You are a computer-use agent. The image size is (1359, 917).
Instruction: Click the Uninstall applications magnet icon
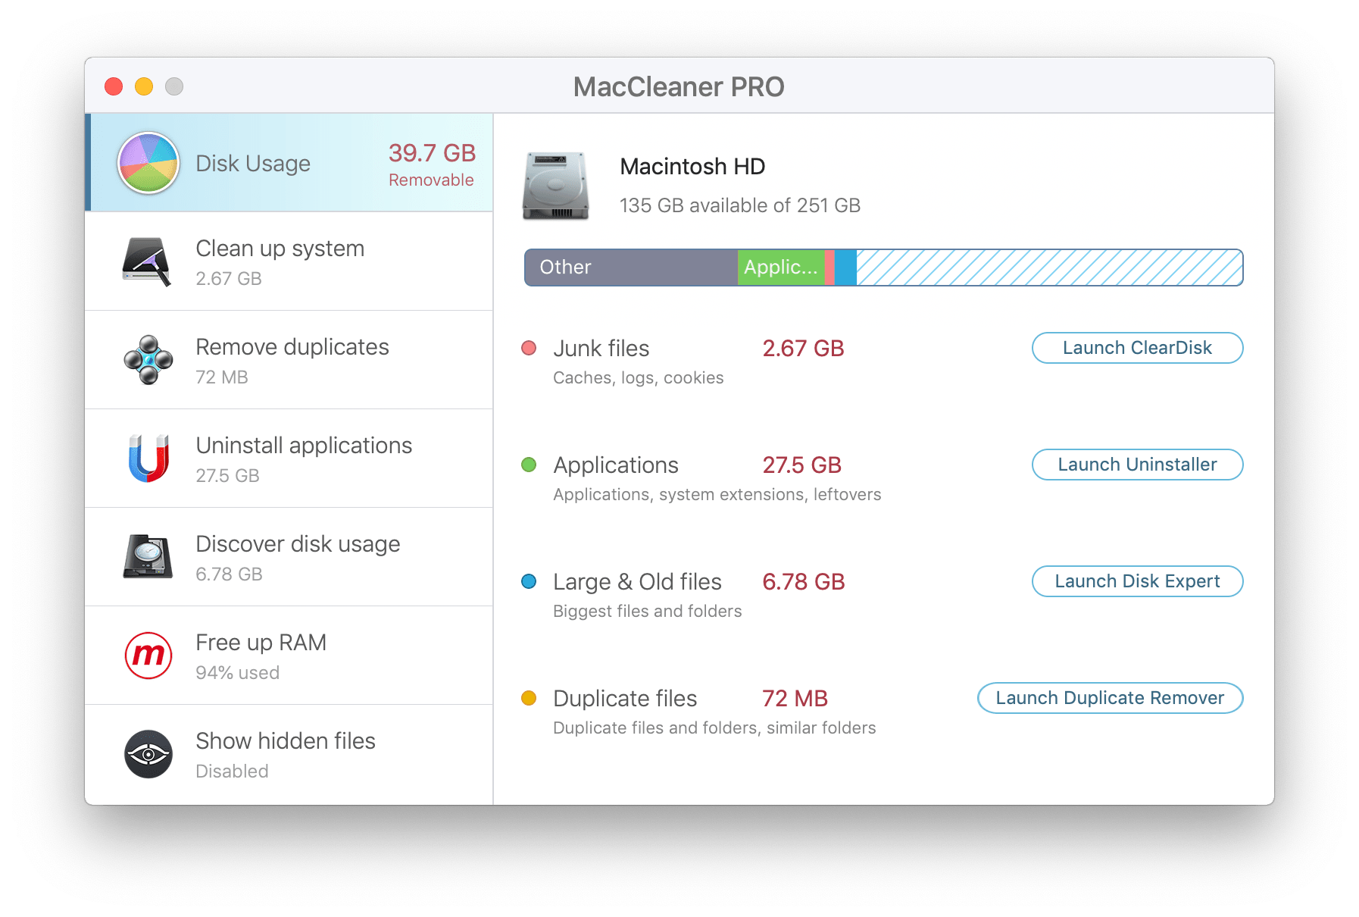pyautogui.click(x=148, y=458)
